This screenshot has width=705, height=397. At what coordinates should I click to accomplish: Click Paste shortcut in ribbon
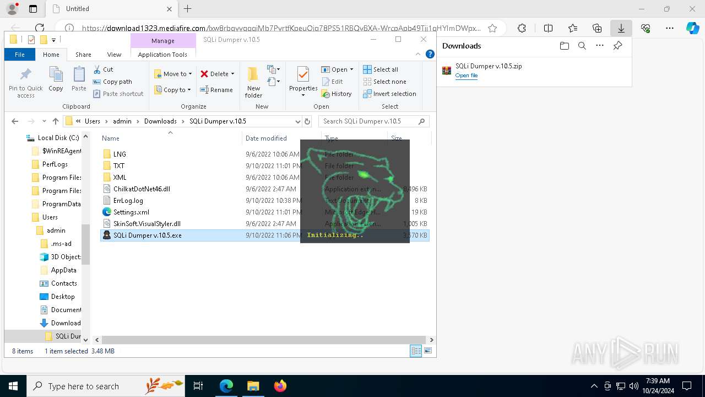click(x=118, y=94)
